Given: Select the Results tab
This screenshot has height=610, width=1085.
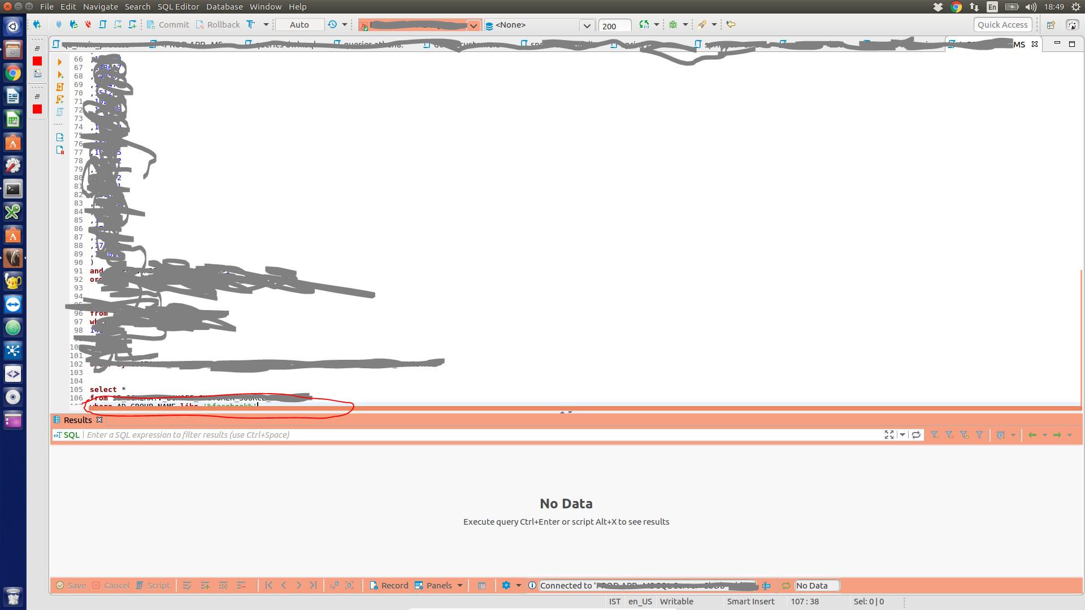Looking at the screenshot, I should pos(77,420).
